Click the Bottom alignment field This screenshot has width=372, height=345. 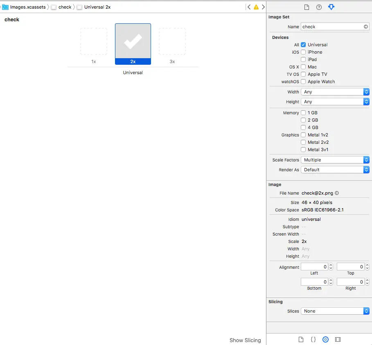click(x=314, y=282)
